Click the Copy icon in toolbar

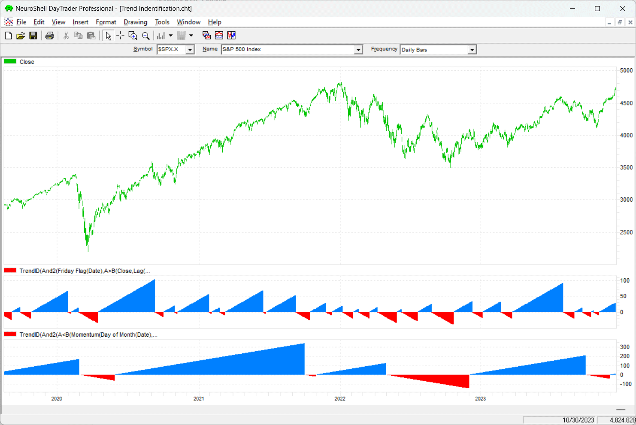click(79, 36)
